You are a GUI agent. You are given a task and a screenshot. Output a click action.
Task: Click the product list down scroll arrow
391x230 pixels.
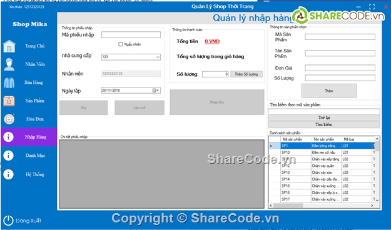(x=377, y=200)
